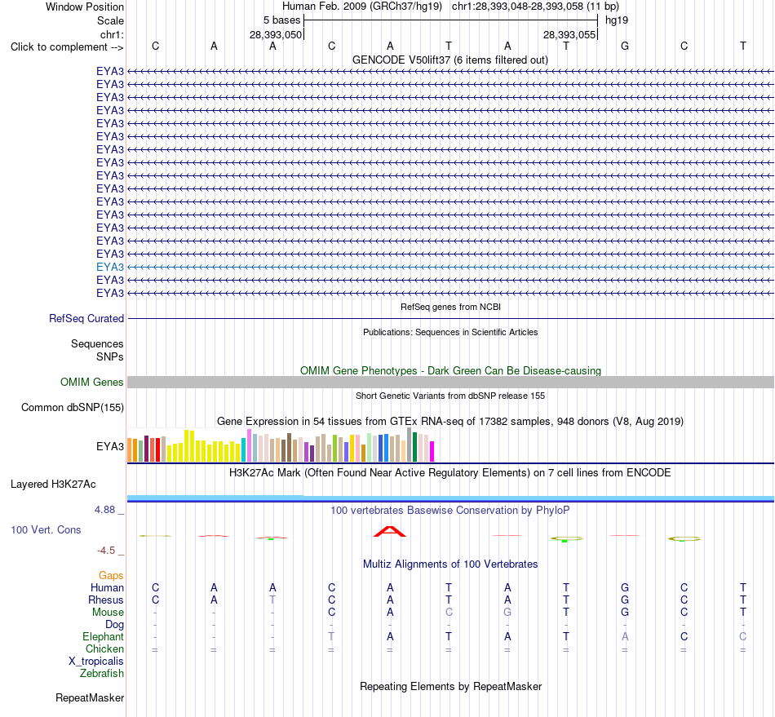Screen dimensions: 775x717
Task: Click the RefSeq Curated horizontal gene line
Action: (450, 319)
